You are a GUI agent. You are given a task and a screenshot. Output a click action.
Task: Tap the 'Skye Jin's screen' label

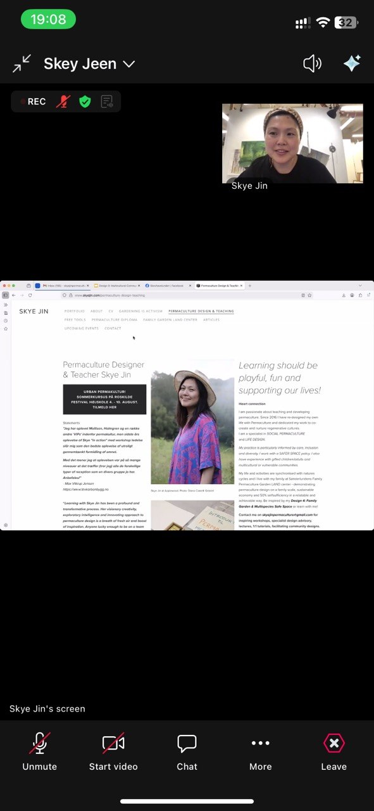pos(47,708)
